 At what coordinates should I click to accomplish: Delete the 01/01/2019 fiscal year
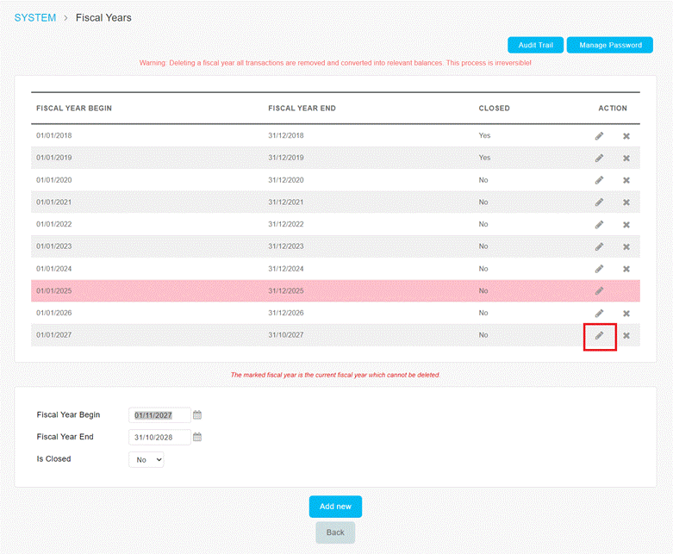(626, 159)
